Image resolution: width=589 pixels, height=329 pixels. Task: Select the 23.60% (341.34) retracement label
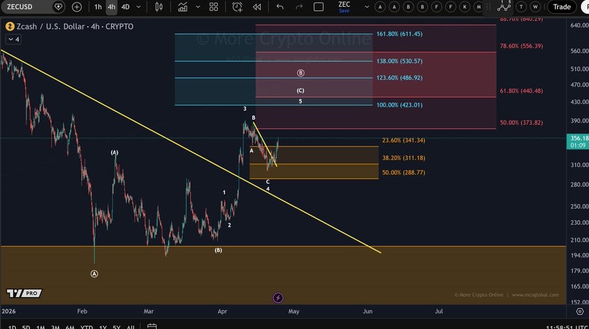[x=403, y=140]
